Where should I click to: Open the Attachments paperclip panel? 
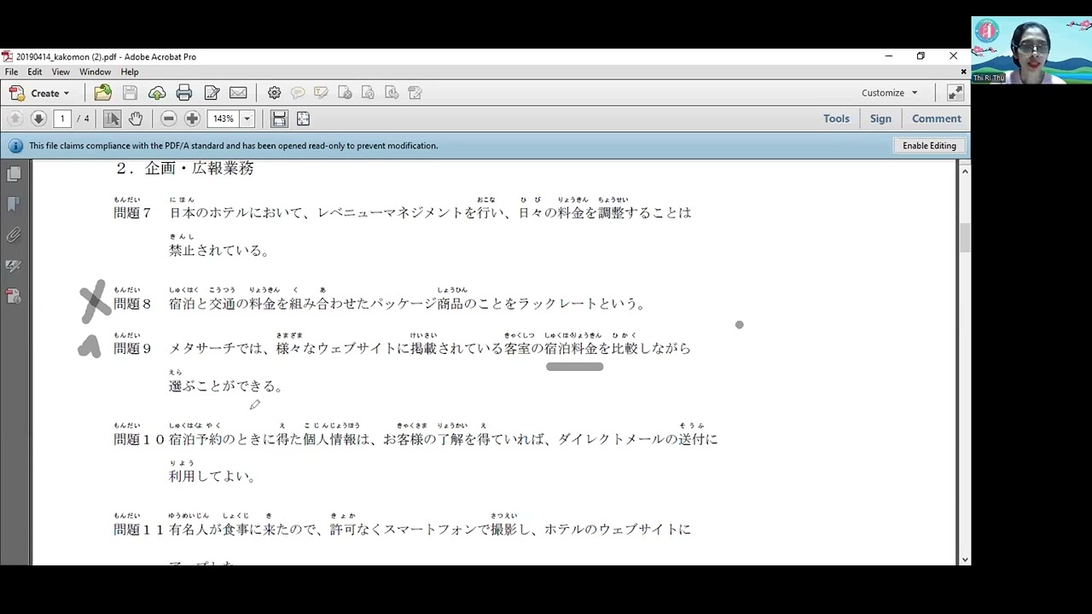coord(13,235)
